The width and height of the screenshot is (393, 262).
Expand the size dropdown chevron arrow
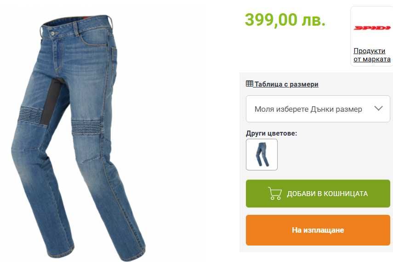[378, 109]
